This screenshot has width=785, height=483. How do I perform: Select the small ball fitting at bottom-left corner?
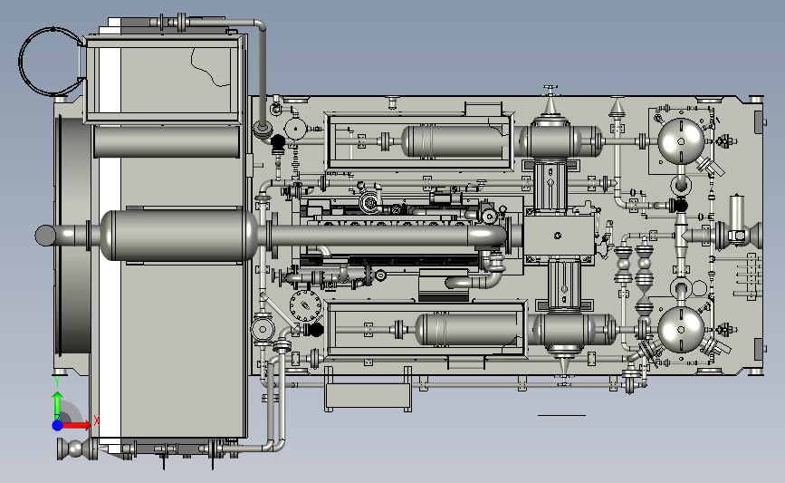[77, 449]
